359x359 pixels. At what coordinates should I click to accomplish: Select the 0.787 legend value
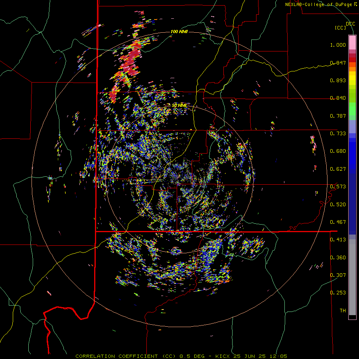pos(338,116)
